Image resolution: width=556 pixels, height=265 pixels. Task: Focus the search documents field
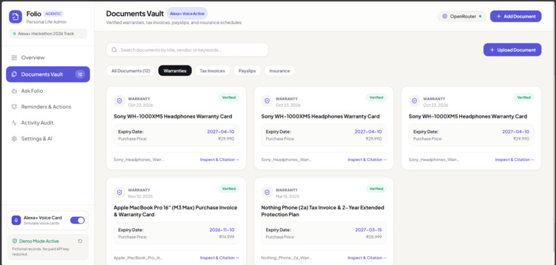coord(187,50)
